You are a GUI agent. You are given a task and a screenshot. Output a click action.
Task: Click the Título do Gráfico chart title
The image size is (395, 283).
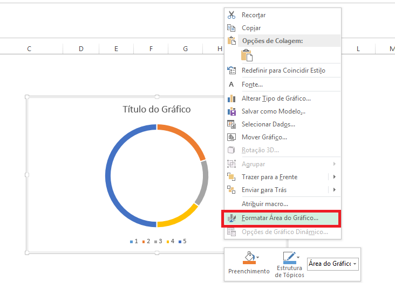click(156, 110)
